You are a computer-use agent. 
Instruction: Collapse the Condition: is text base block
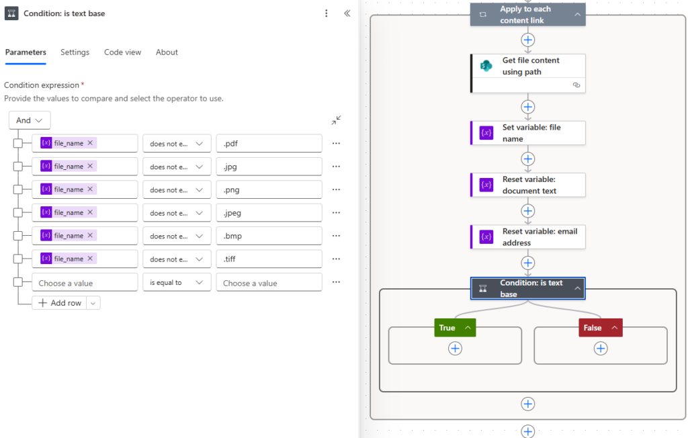click(577, 288)
